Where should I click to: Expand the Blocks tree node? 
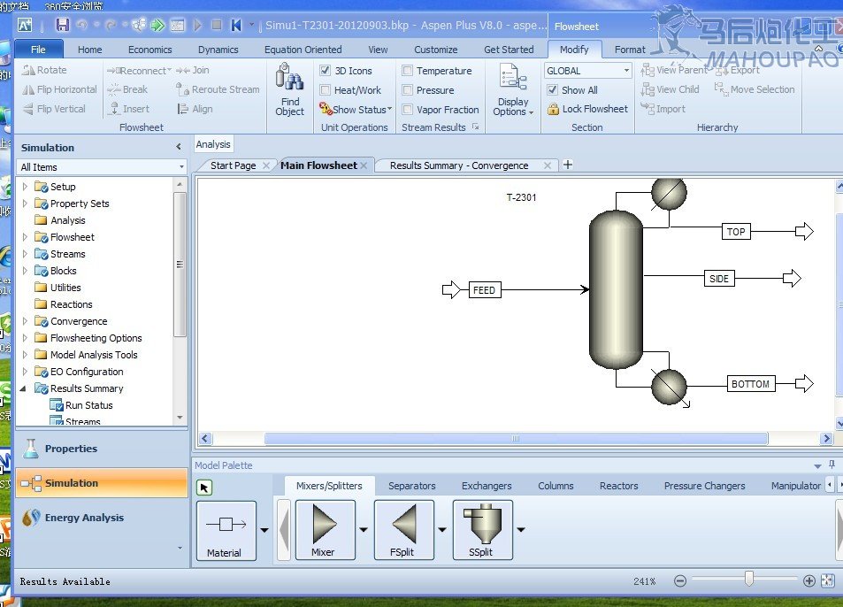[x=25, y=271]
